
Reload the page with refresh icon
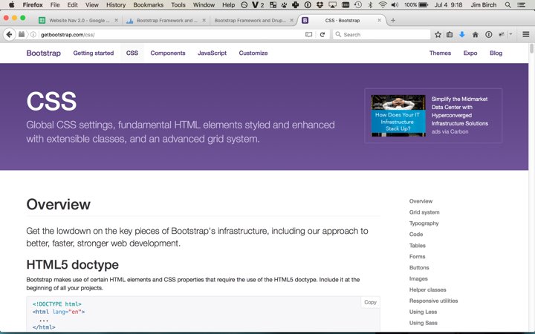[322, 34]
